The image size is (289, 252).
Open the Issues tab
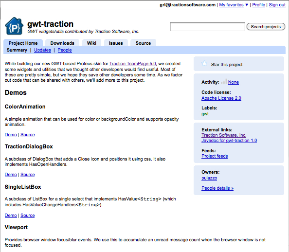pos(116,43)
